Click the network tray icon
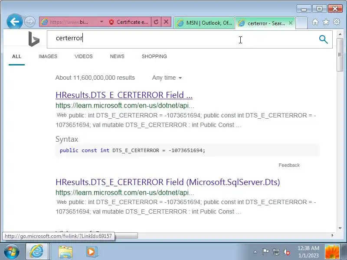Image resolution: width=347 pixels, height=260 pixels. (x=276, y=252)
